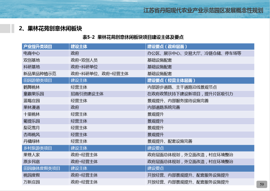Click 政府层面总体规划 text in 原乡民宿 row
This screenshot has height=191, width=270.
[164, 162]
